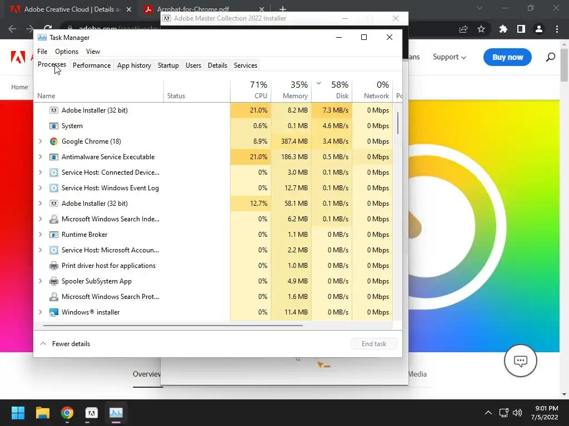Sort processes by the Network column
The image size is (569, 426).
372,89
